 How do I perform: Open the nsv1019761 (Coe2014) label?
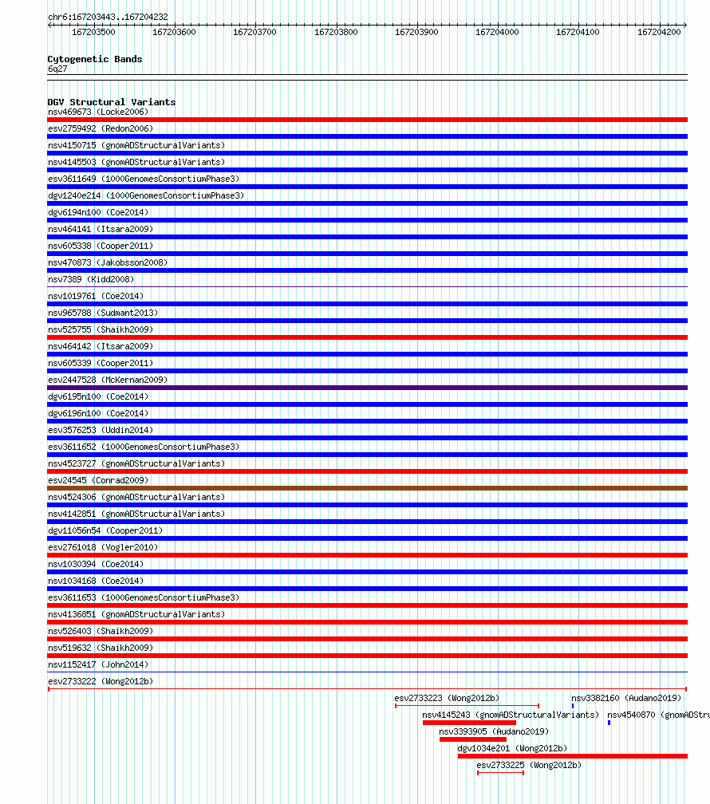96,297
